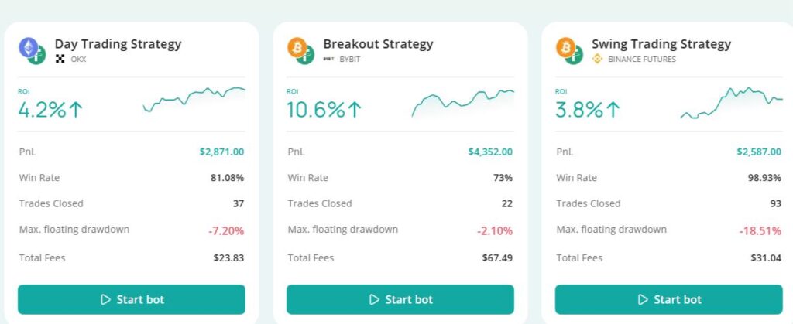Click the Breakout Strategy Bitcoin pair icon
793x324 pixels.
click(x=300, y=50)
